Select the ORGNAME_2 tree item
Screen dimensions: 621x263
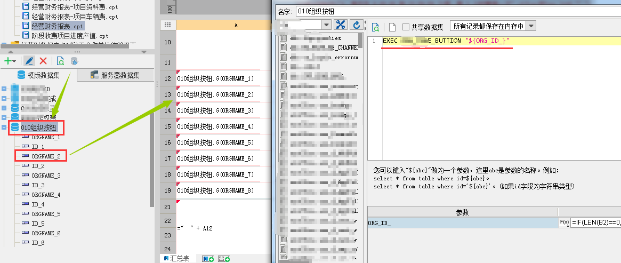[x=46, y=156]
